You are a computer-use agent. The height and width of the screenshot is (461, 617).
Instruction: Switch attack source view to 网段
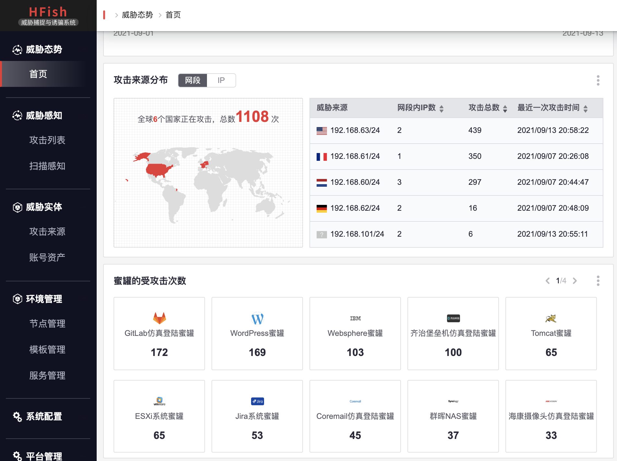tap(193, 80)
